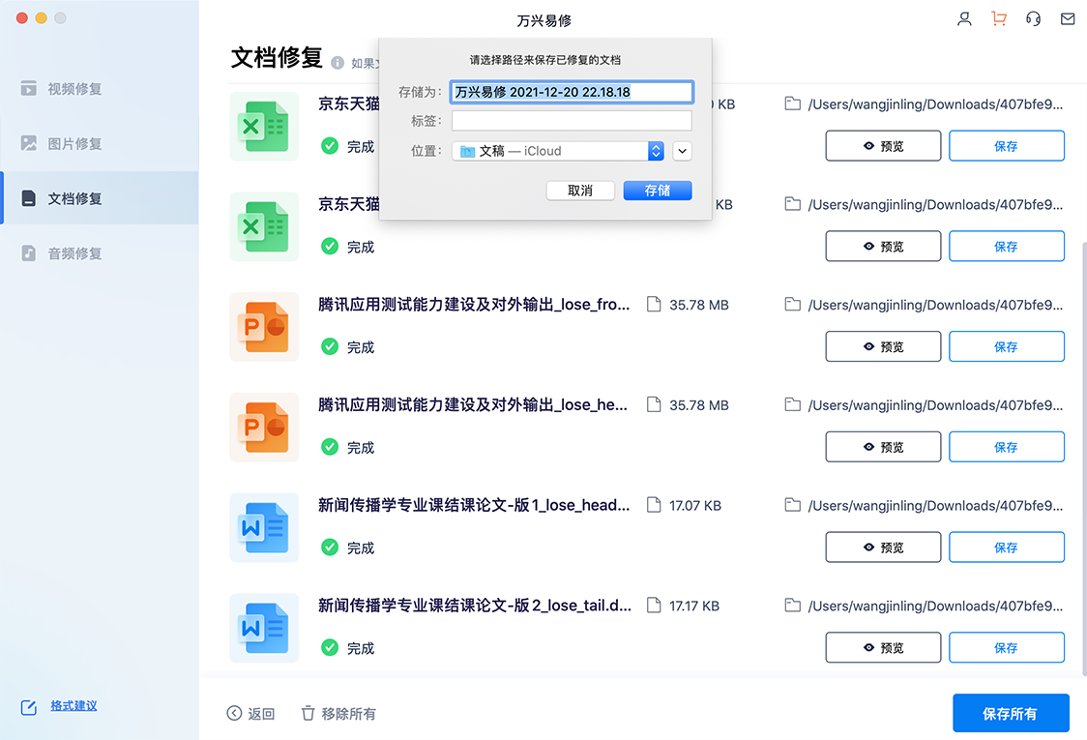Click 取消 to cancel saving
Screen dimensions: 1087x740
pyautogui.click(x=580, y=191)
